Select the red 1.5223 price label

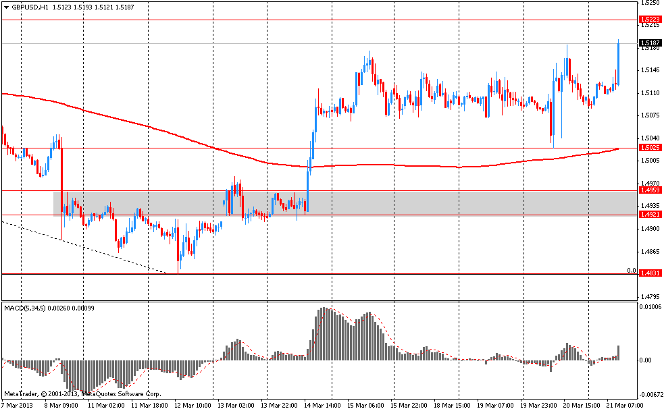click(649, 20)
